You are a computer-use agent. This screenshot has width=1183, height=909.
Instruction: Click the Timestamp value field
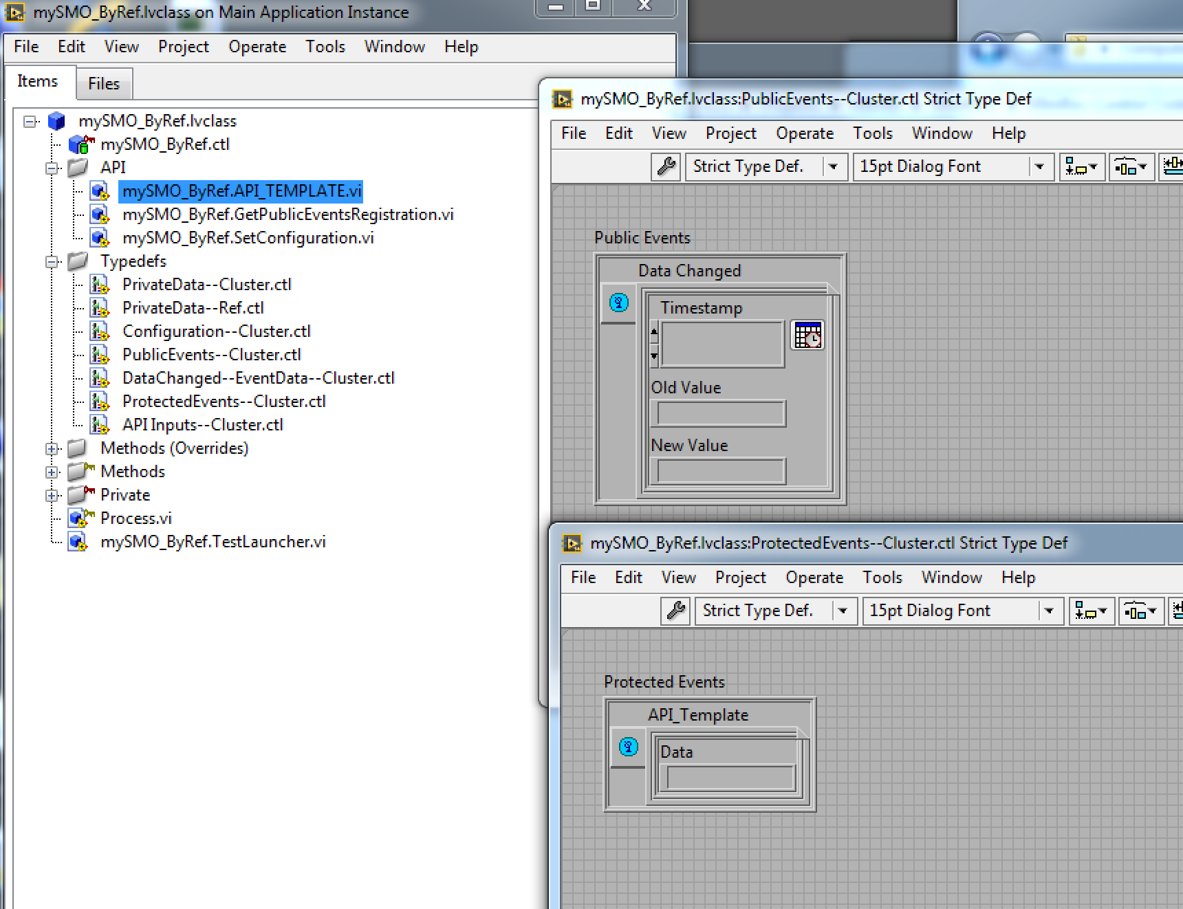point(722,343)
